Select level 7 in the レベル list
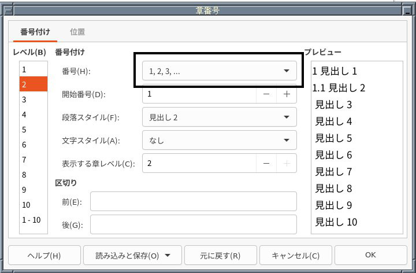The width and height of the screenshot is (416, 273). click(x=34, y=160)
